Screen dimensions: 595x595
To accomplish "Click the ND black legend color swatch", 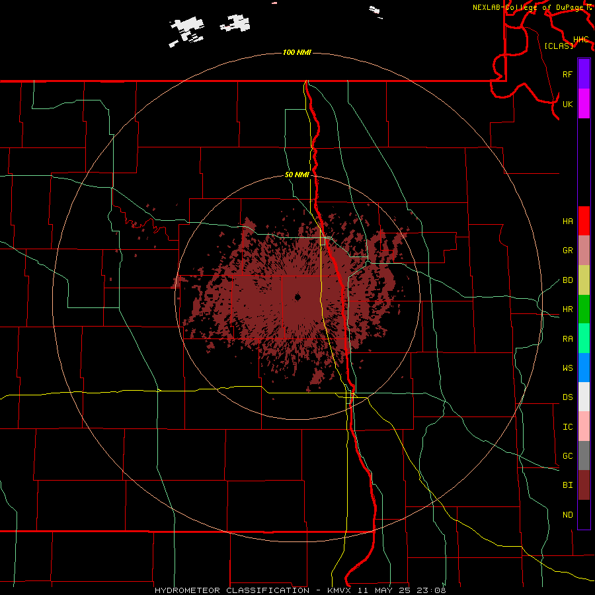I will point(584,514).
